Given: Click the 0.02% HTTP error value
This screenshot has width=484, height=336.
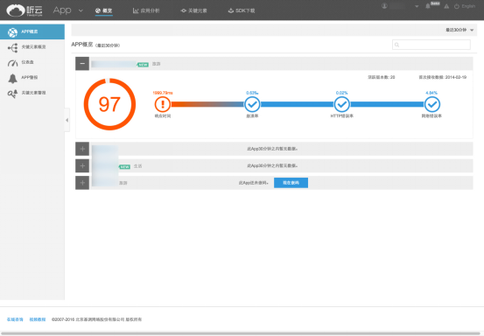Looking at the screenshot, I should pos(341,93).
